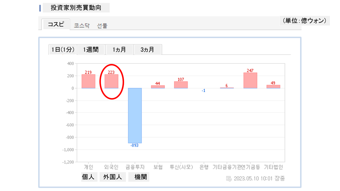Choose the 3ヵ月 period tab
This screenshot has height=191, width=340.
point(147,50)
